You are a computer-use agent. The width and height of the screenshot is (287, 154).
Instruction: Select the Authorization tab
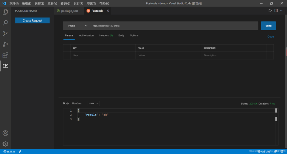[86, 35]
